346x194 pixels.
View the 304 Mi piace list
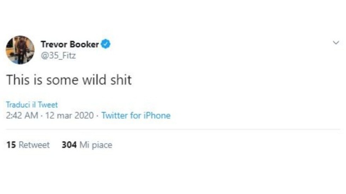[87, 145]
